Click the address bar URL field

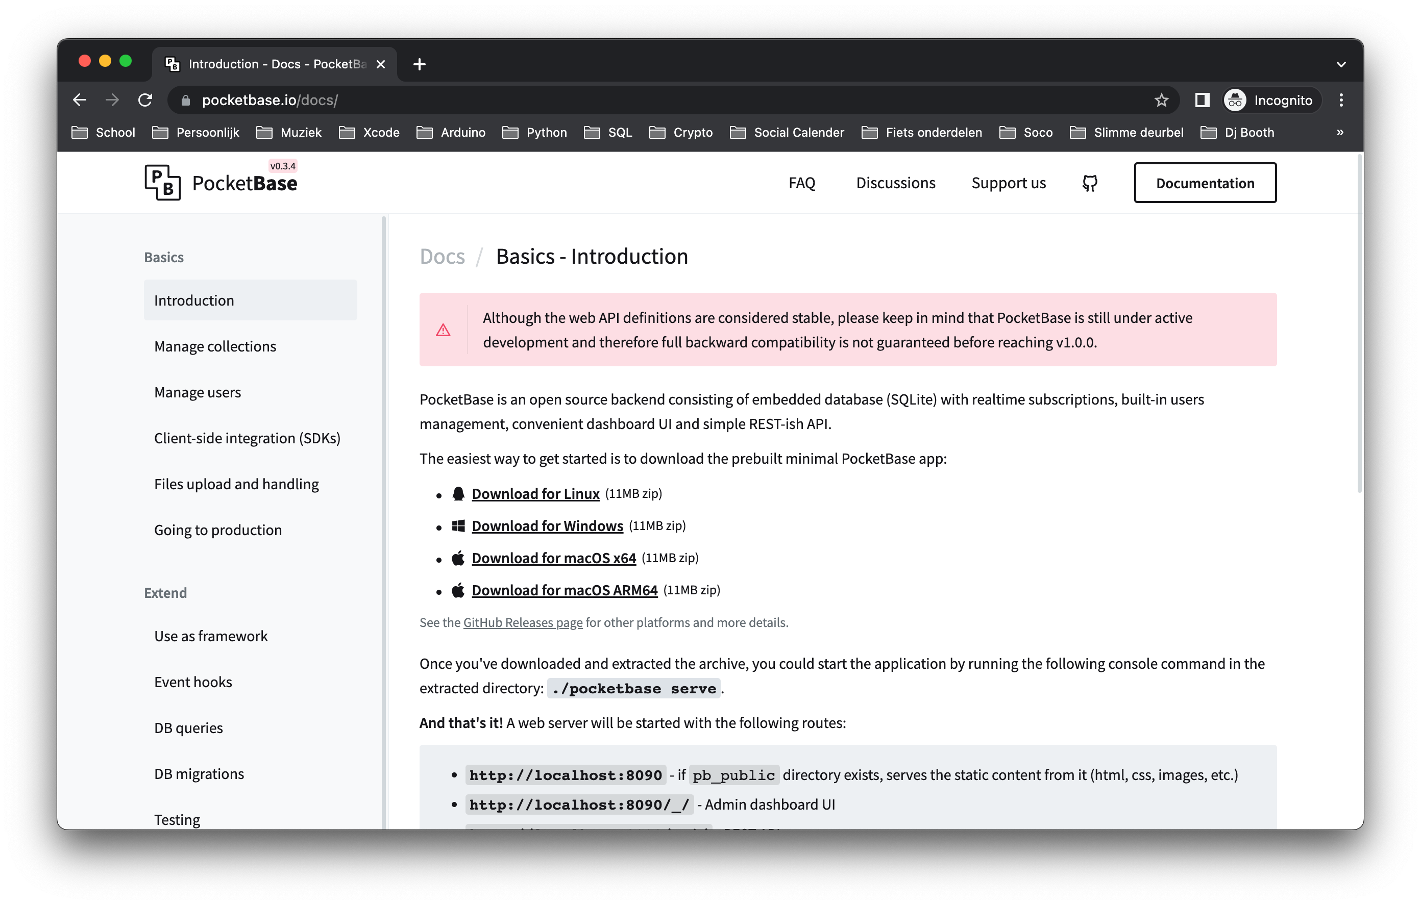[x=673, y=99]
